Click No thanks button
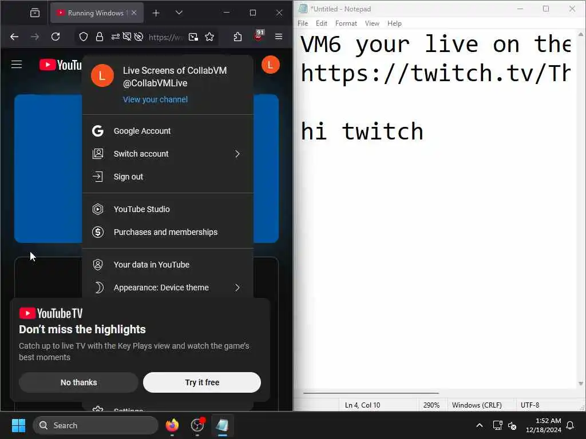The height and width of the screenshot is (439, 586). (x=78, y=382)
